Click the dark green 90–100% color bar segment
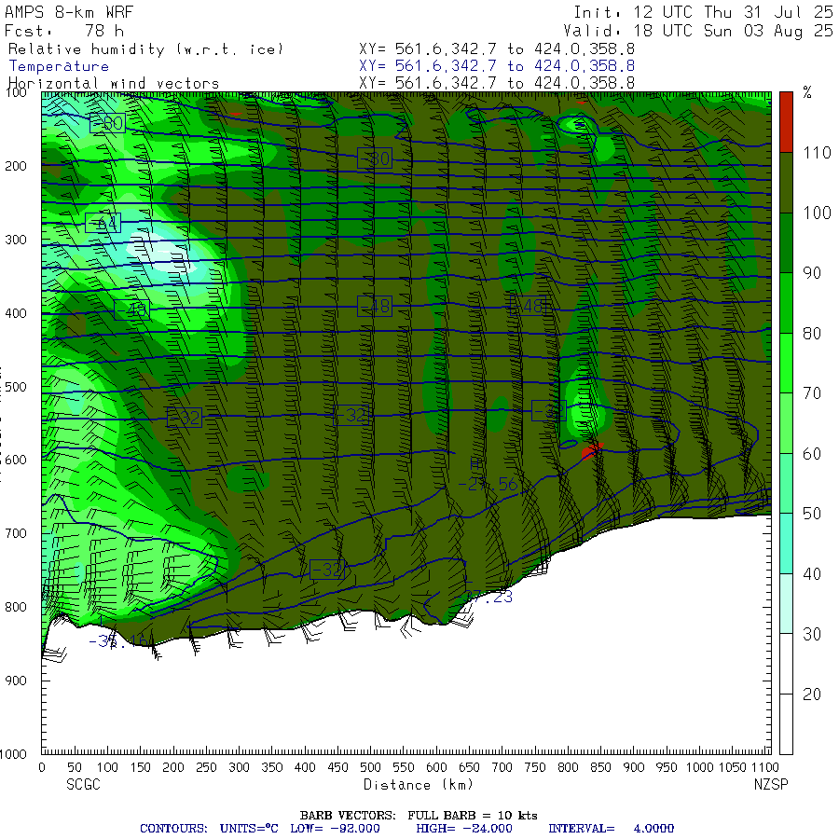Screen dimensions: 839x839 pyautogui.click(x=786, y=243)
